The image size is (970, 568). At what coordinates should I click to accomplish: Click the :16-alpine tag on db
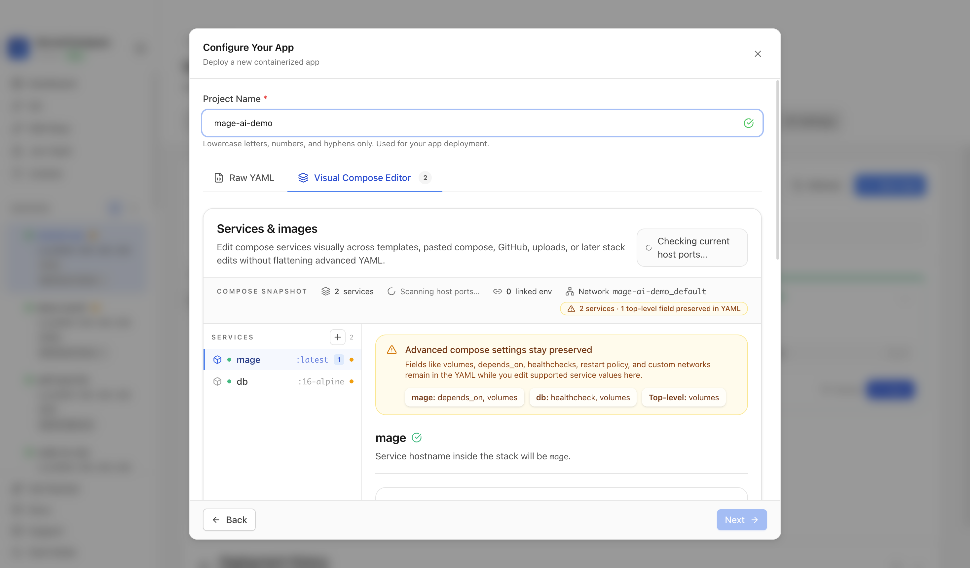[x=321, y=382]
